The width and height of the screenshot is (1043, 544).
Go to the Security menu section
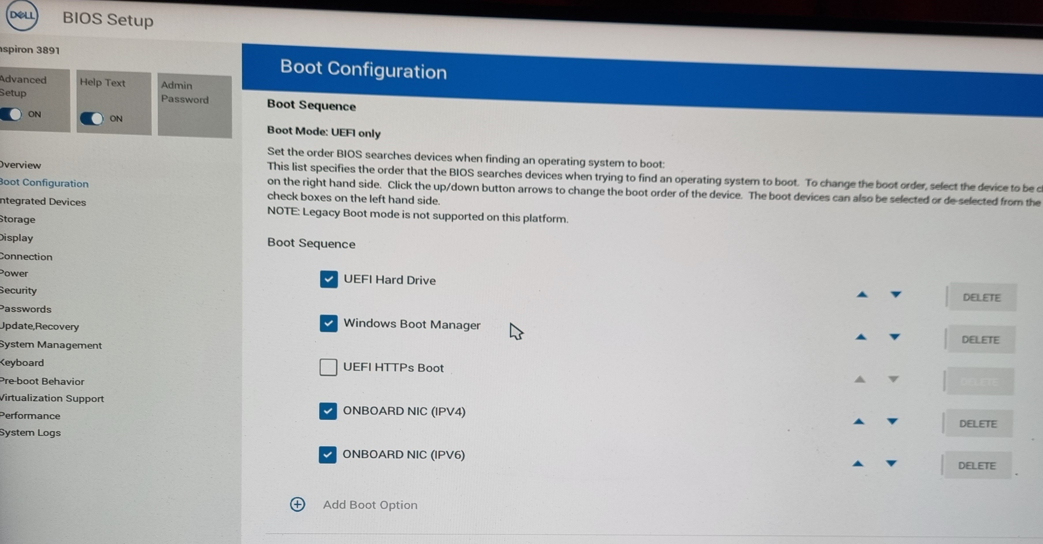[18, 291]
